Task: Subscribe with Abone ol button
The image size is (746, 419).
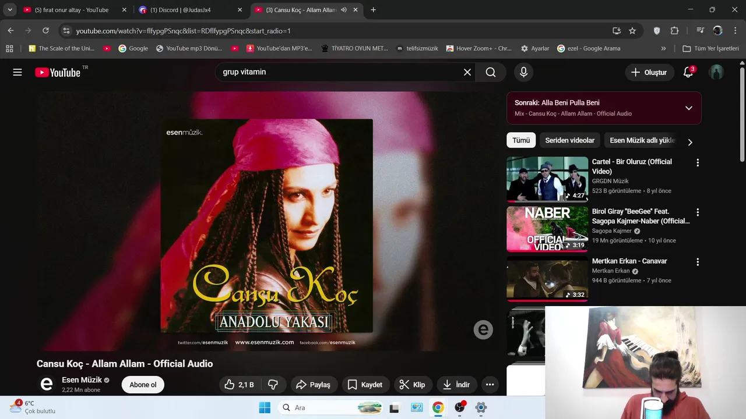Action: point(143,385)
